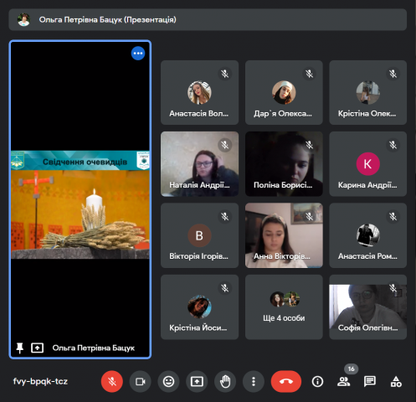Click Ольга Петрівна Бацук presentation banner
Viewport: 416px width, 402px height.
[x=208, y=19]
